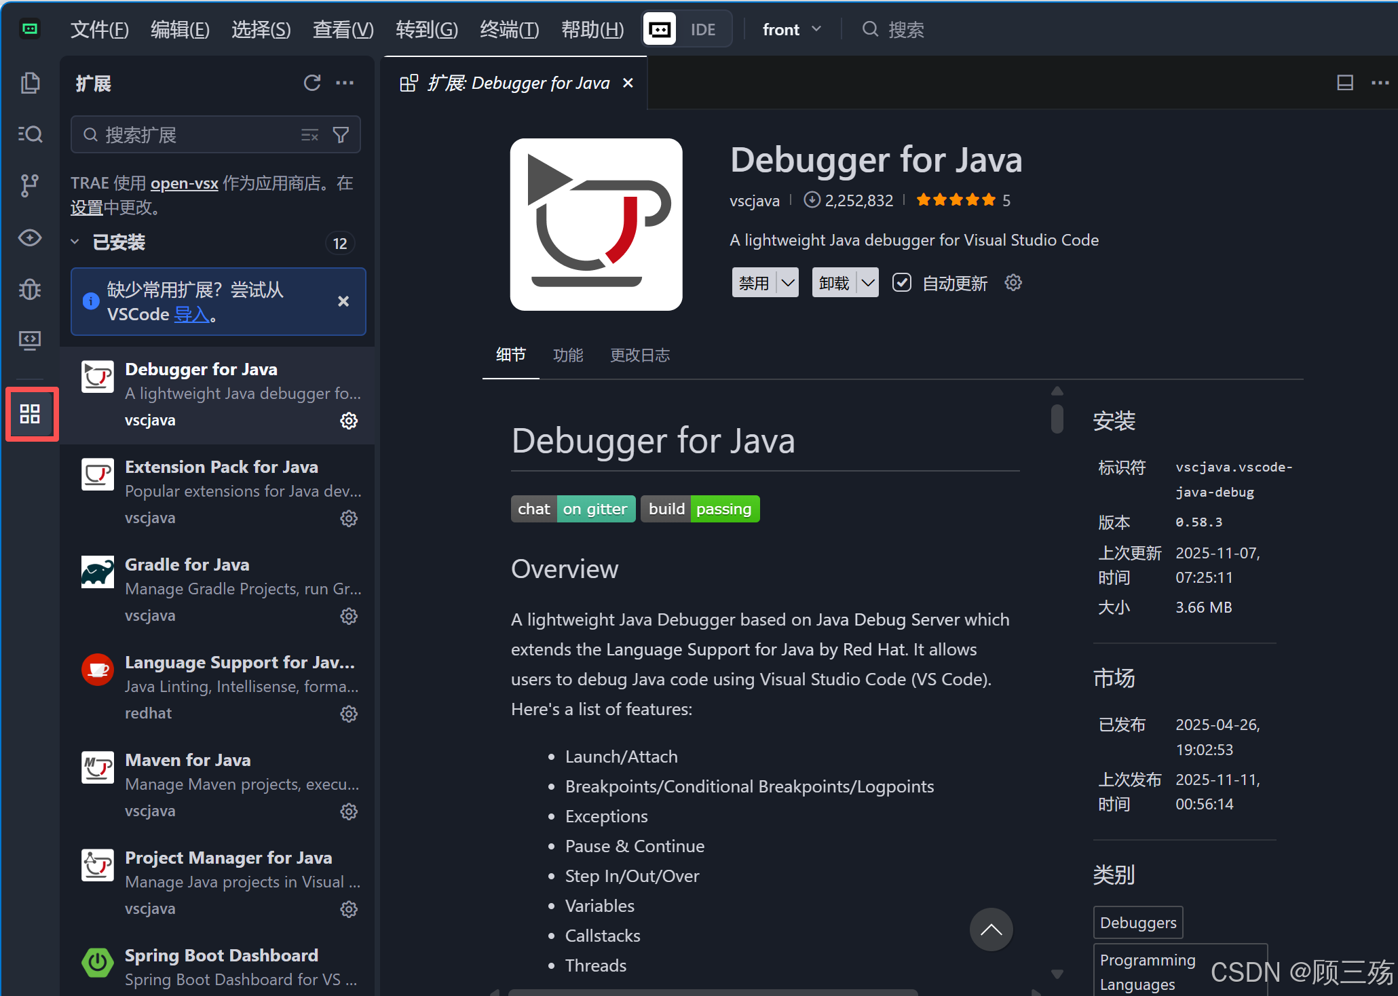This screenshot has width=1398, height=996.
Task: Collapse the 已安装 installed section
Action: click(75, 242)
